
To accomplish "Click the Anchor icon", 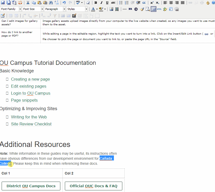I will 208,3.
